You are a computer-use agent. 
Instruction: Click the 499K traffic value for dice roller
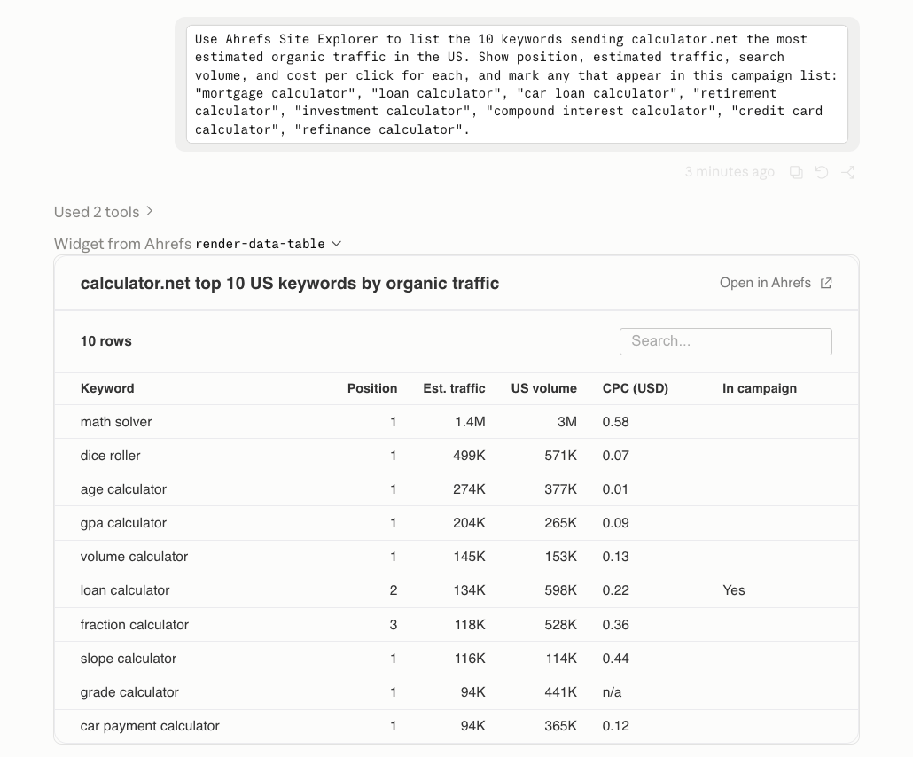469,456
